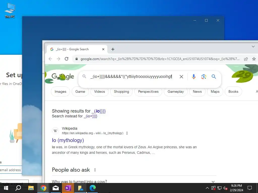
Task: Filter results by News
Action: click(x=197, y=91)
